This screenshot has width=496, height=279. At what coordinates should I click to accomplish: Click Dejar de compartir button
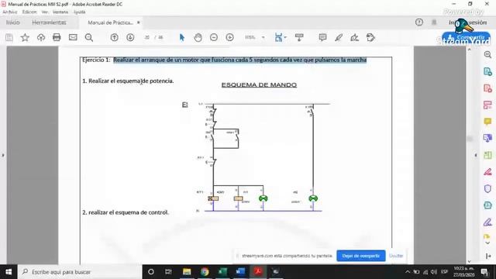click(361, 256)
